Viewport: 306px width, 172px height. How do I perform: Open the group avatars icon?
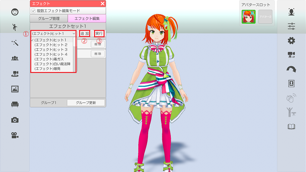click(15, 58)
